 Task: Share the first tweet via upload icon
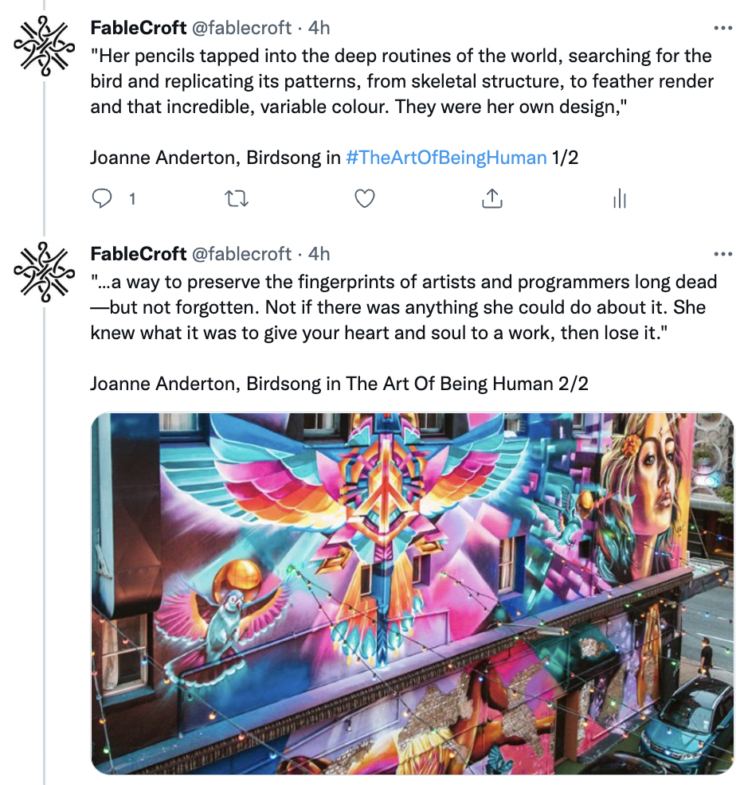click(x=492, y=199)
